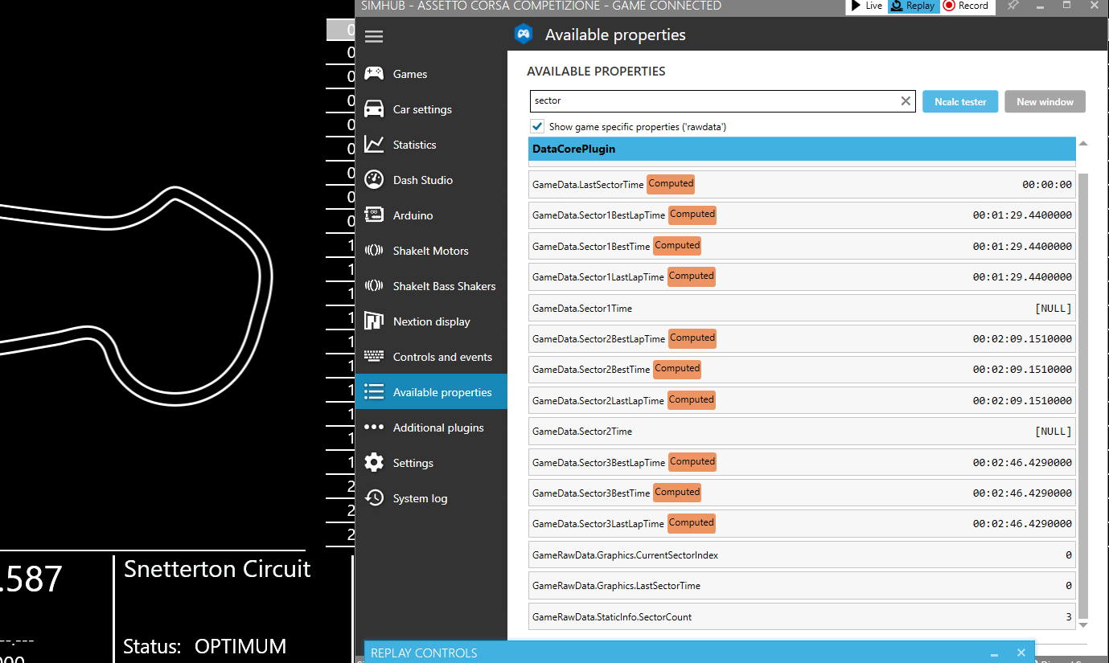Click the Controls and events keyboard icon
The height and width of the screenshot is (663, 1109).
374,357
